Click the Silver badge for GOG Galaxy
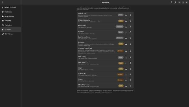 click(x=121, y=58)
